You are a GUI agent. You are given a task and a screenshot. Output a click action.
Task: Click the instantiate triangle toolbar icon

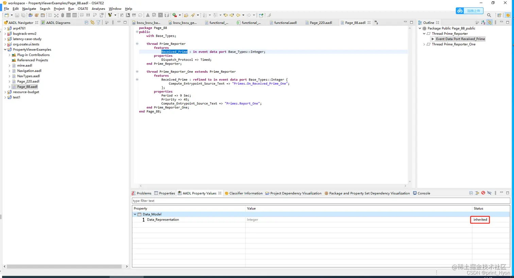click(x=148, y=15)
